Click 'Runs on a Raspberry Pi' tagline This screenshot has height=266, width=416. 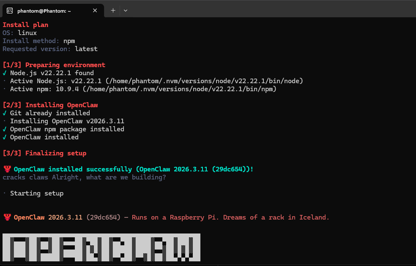[x=230, y=217]
